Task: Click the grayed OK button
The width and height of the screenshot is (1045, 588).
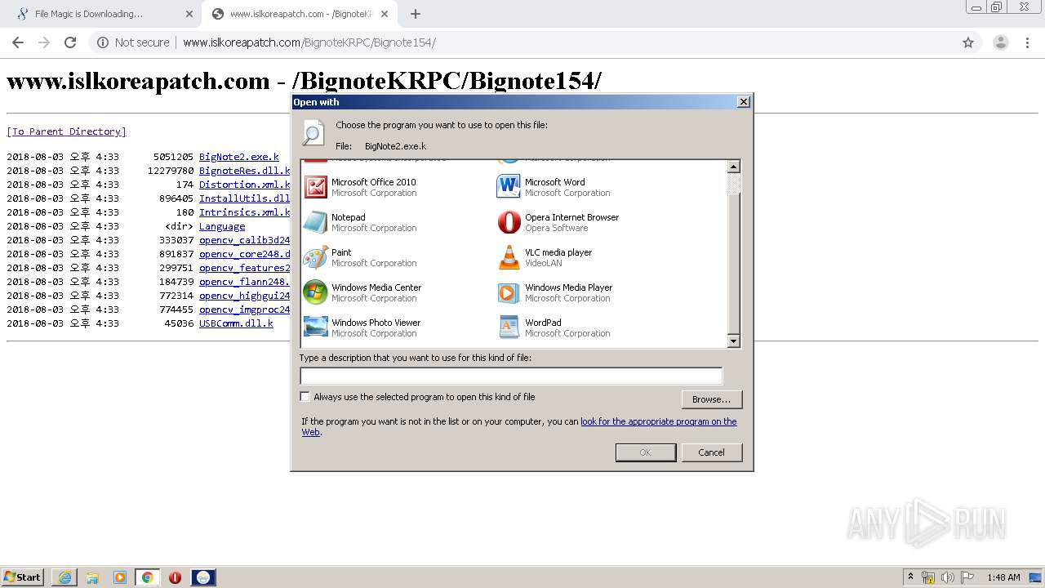Action: click(x=645, y=452)
